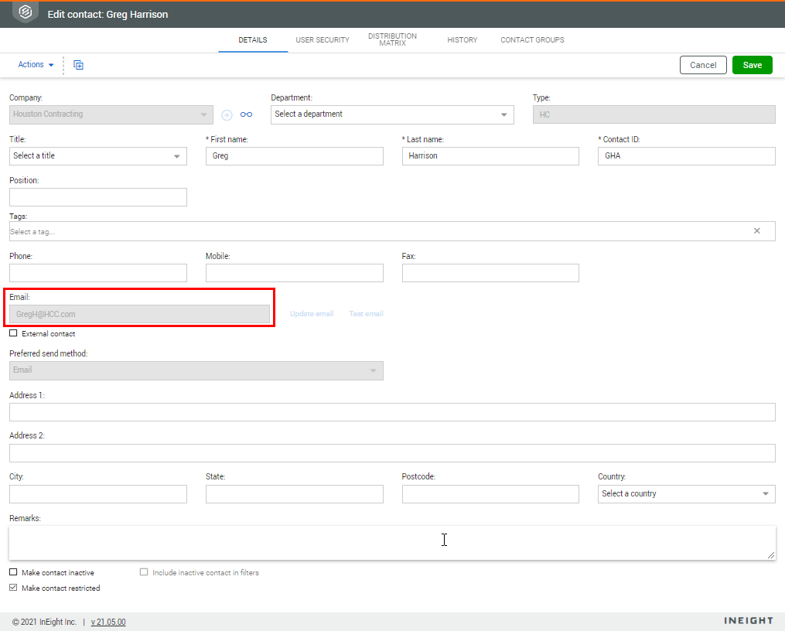Switch to the User Security tab
Image resolution: width=785 pixels, height=631 pixels.
323,40
